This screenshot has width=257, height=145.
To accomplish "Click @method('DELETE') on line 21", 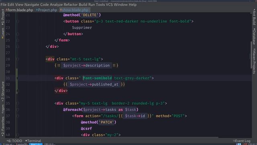I will [82, 15].
